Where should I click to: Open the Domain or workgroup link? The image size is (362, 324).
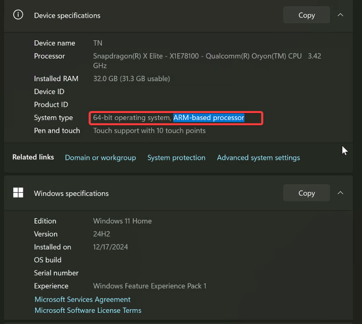[100, 158]
